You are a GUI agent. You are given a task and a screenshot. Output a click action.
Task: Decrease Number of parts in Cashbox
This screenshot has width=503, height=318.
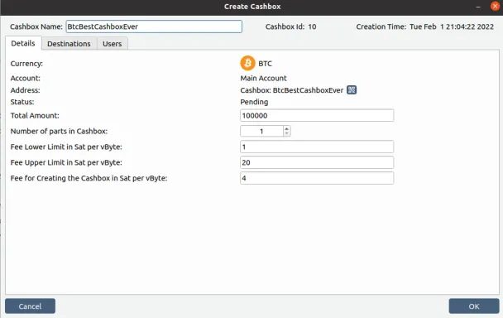pyautogui.click(x=287, y=133)
